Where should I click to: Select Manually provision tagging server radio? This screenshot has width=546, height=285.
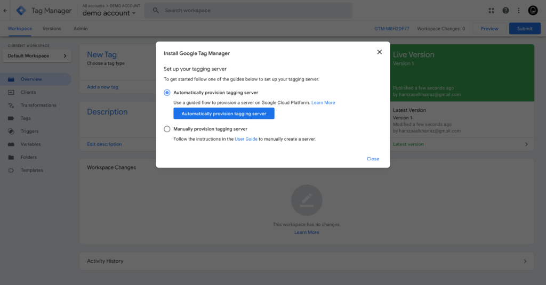(x=167, y=129)
